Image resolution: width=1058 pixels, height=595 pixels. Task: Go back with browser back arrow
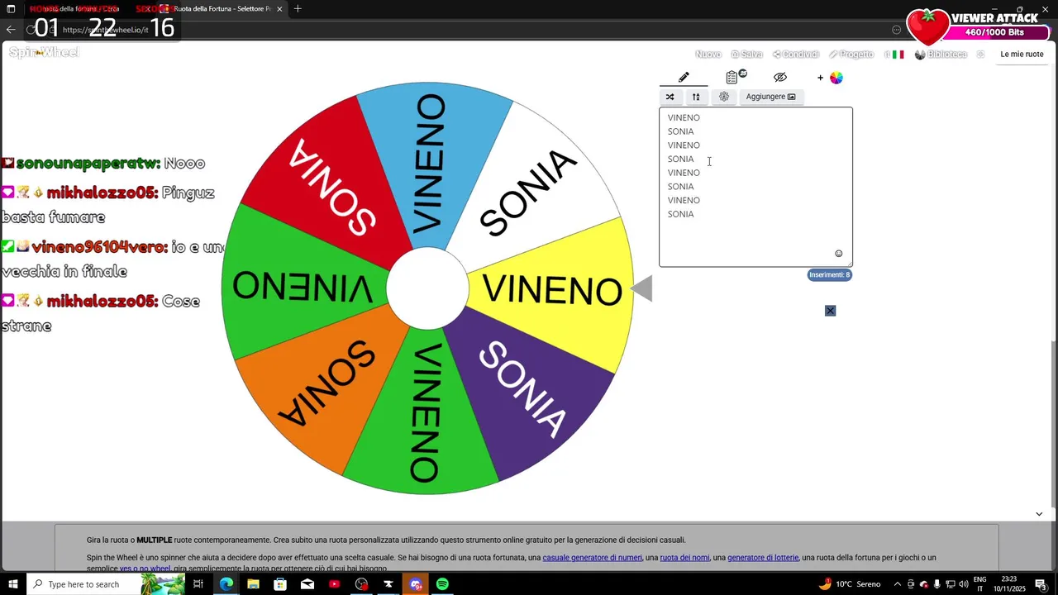(x=11, y=30)
